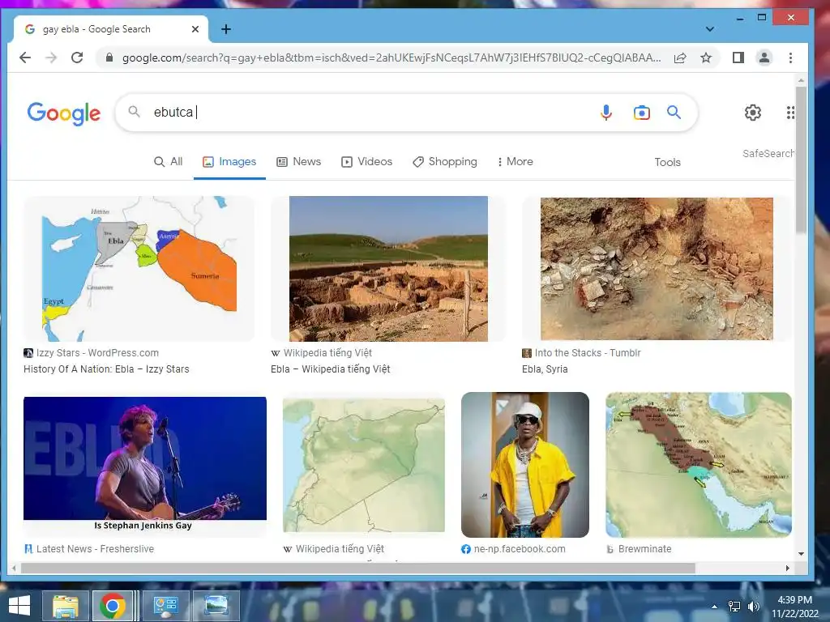Bookmark this page with the star icon
The image size is (830, 622).
click(x=706, y=58)
